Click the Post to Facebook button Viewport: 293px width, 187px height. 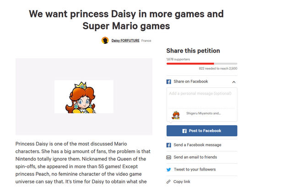[x=202, y=131]
